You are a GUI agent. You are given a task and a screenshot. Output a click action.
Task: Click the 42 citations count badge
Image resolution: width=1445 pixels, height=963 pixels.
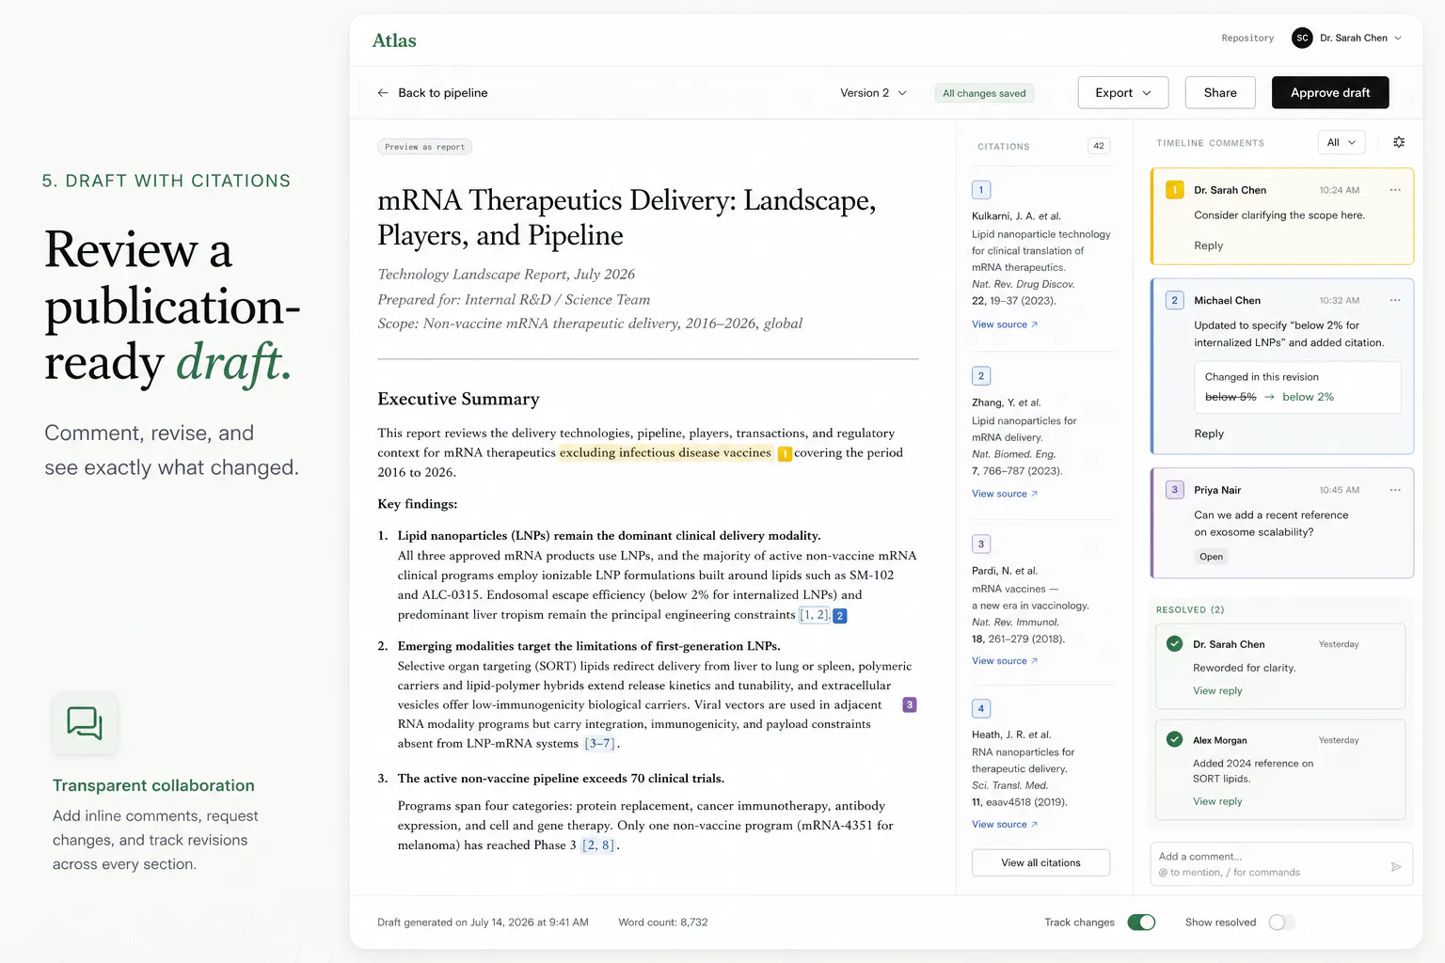pos(1099,146)
